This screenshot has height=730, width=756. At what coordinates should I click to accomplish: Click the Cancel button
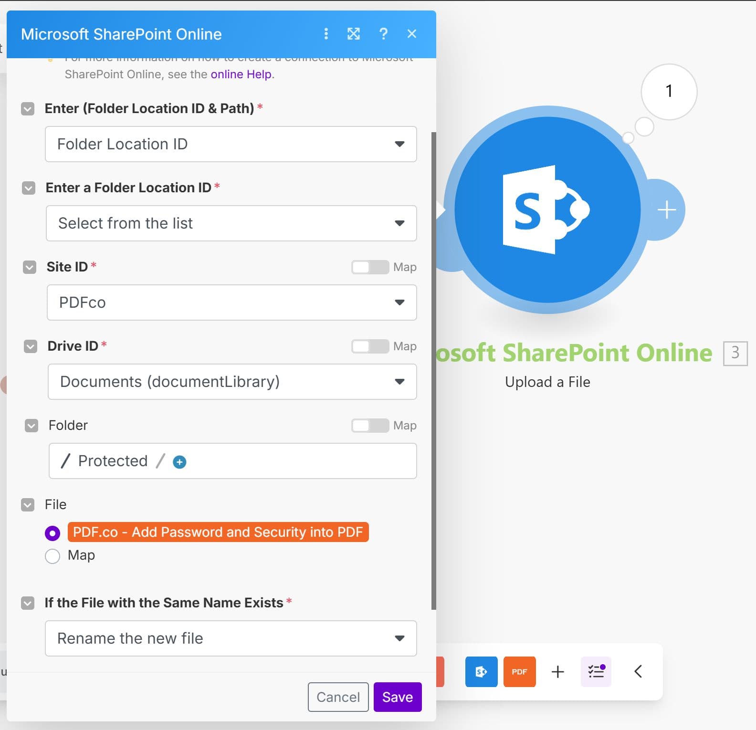pos(338,697)
